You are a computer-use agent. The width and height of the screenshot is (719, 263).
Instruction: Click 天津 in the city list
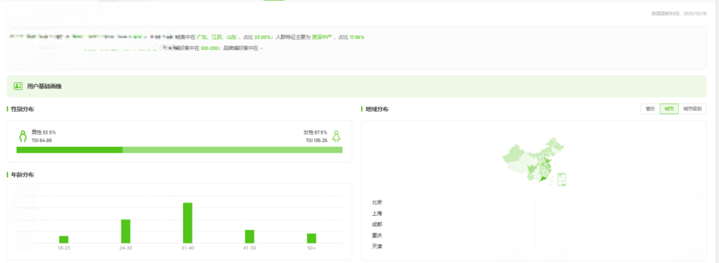[377, 246]
